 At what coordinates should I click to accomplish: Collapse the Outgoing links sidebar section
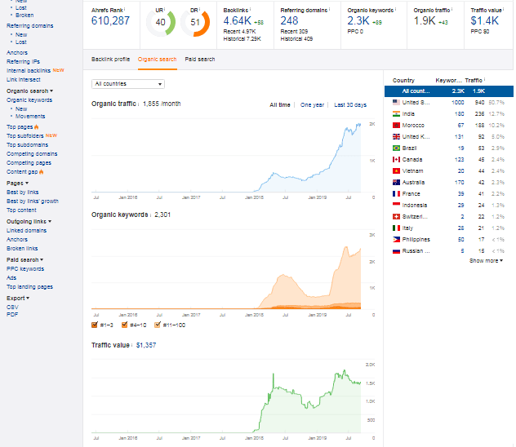[x=29, y=222]
